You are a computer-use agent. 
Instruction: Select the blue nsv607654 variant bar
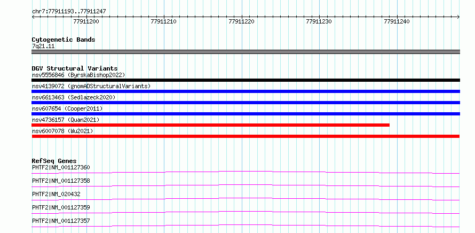click(246, 114)
